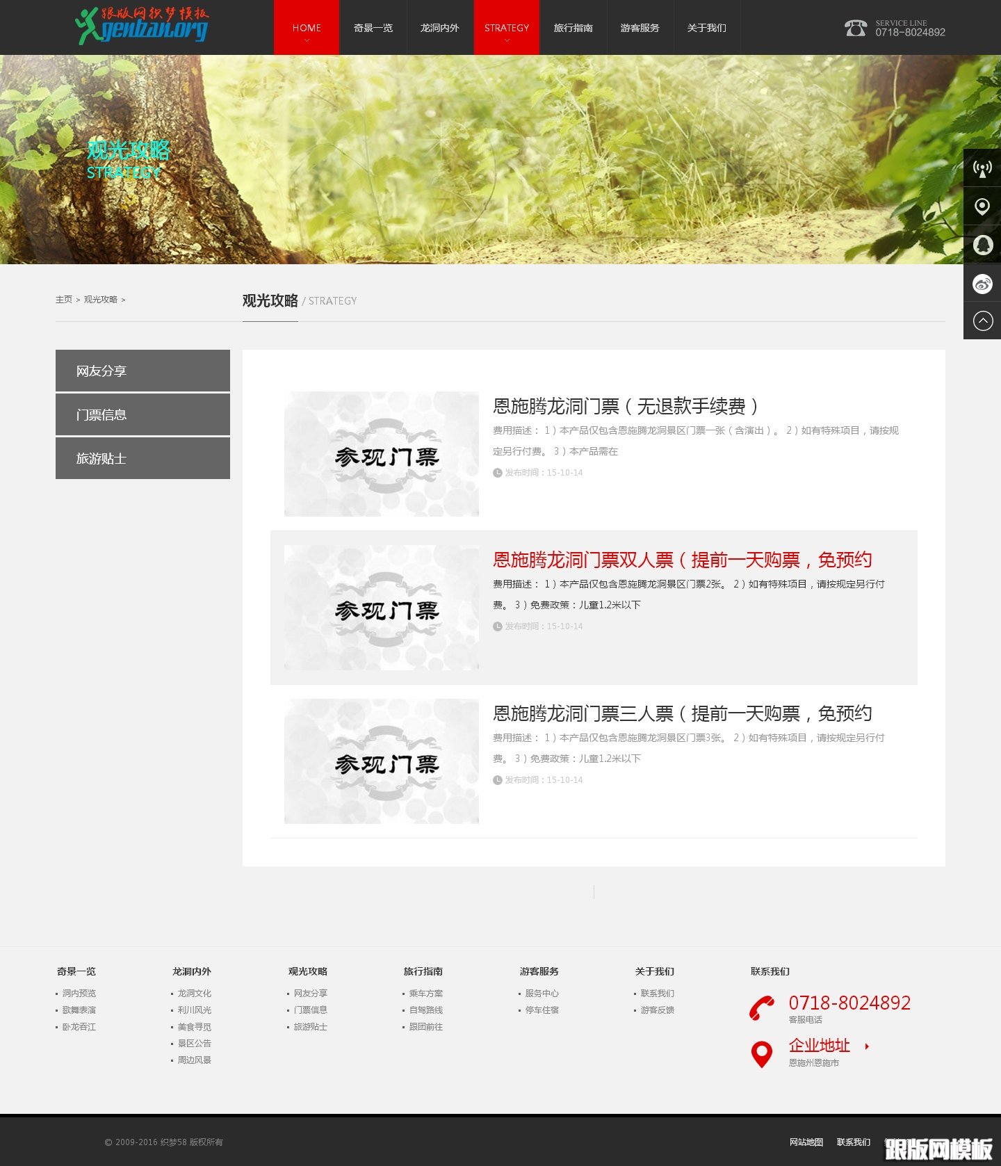Open 游客服务 in the top navigation

(x=640, y=28)
